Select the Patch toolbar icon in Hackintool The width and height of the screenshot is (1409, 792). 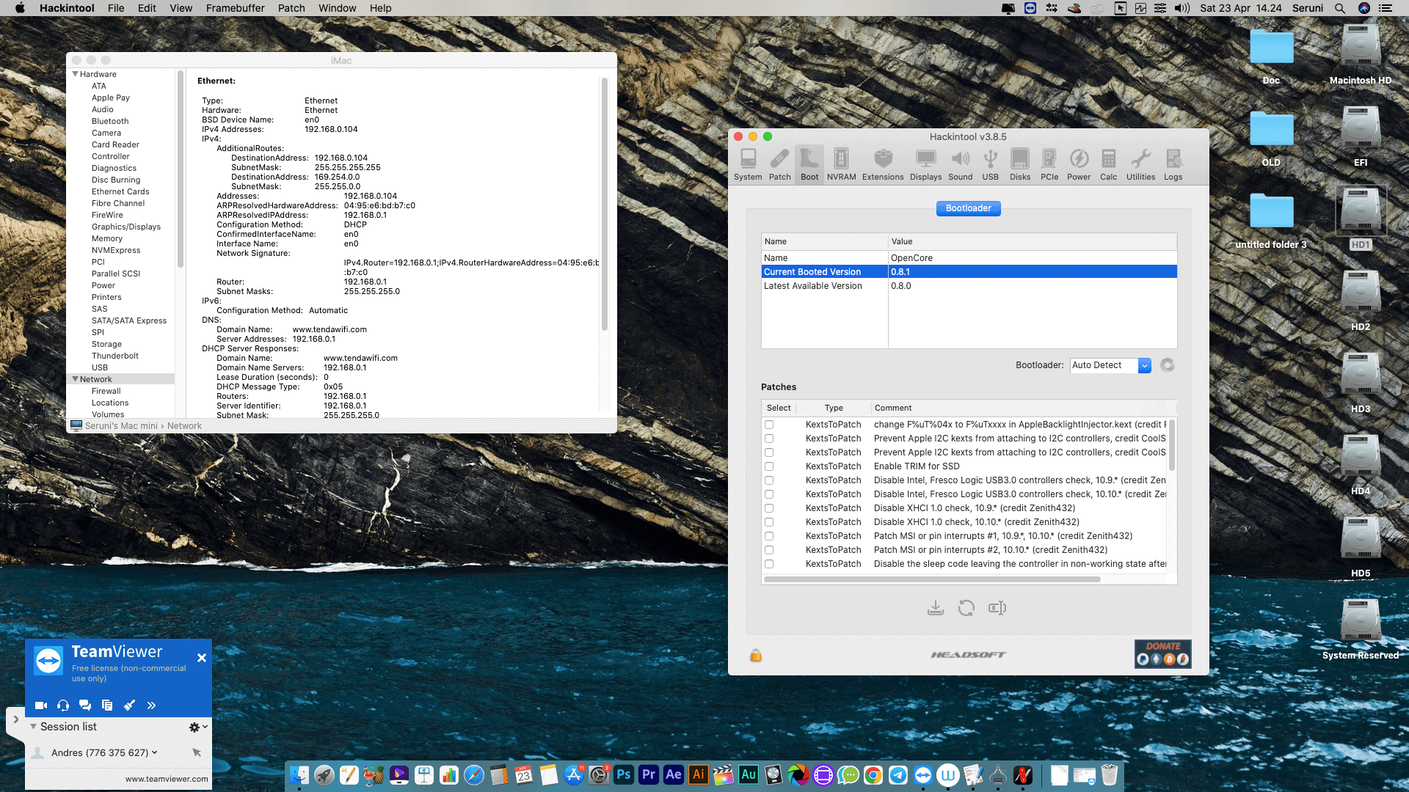click(779, 164)
